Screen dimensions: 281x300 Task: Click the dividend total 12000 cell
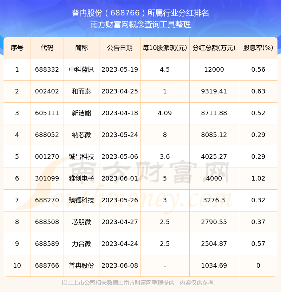(214, 70)
